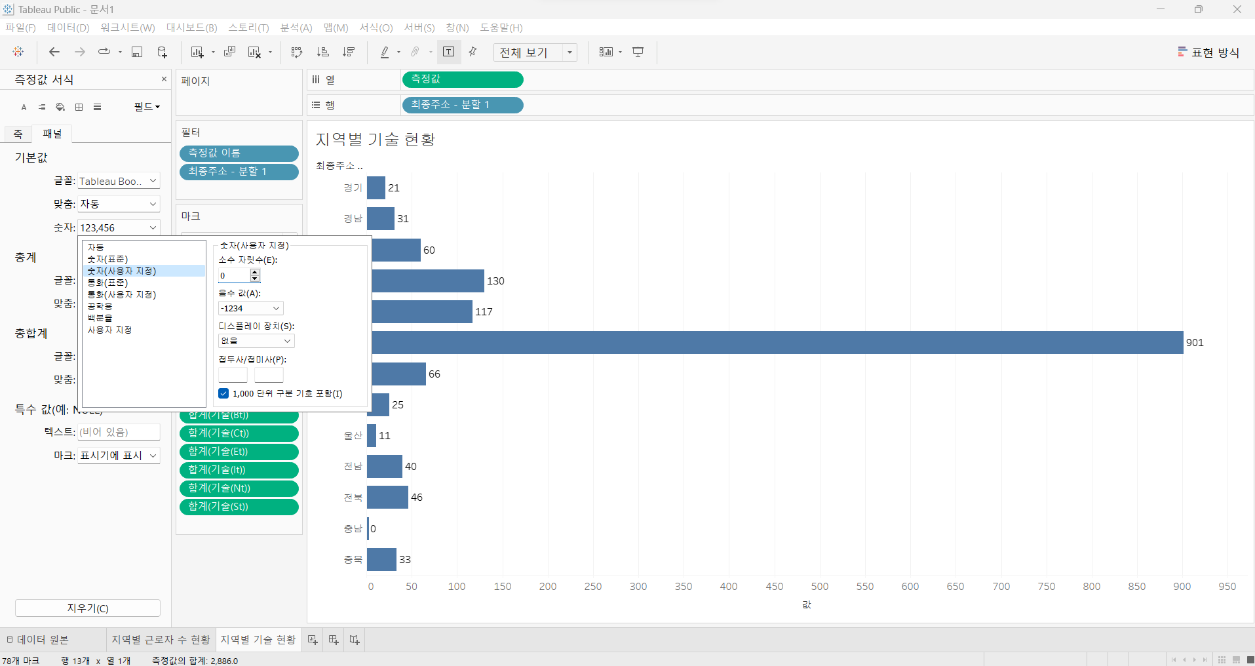Click the swap rows and columns icon
This screenshot has height=666, width=1255.
point(297,52)
